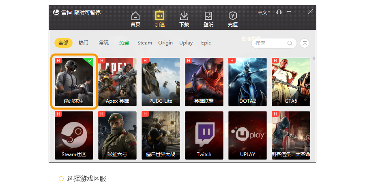Open the hamburger menu icon
Screen dimensions: 365x190
(x=289, y=12)
